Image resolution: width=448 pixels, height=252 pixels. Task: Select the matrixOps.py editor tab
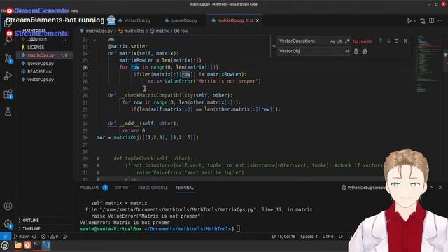pos(231,20)
